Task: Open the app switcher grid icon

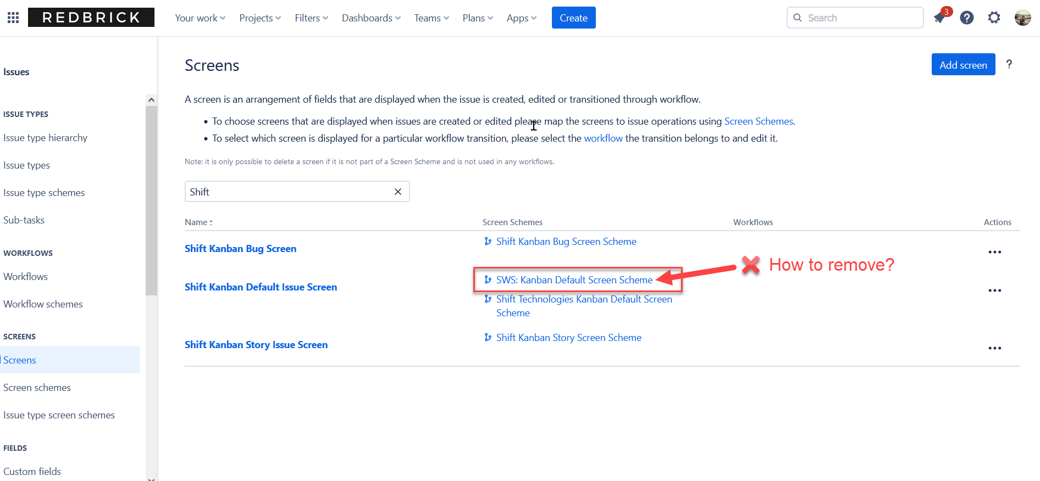Action: [x=13, y=18]
